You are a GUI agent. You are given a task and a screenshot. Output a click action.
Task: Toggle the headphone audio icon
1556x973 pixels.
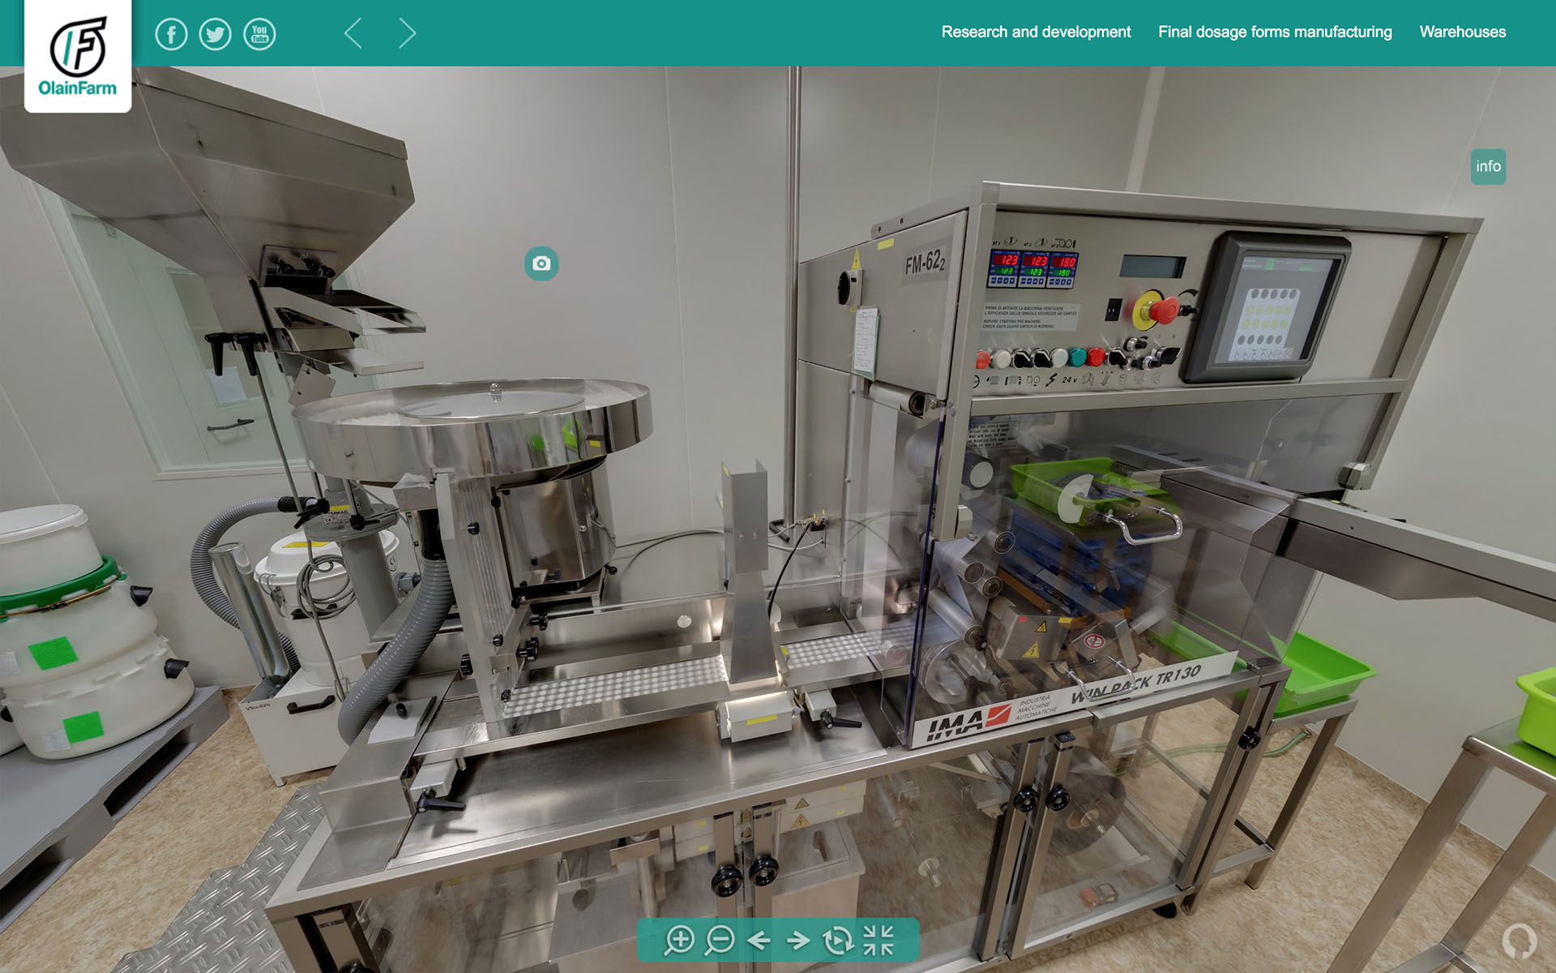pos(1519,941)
